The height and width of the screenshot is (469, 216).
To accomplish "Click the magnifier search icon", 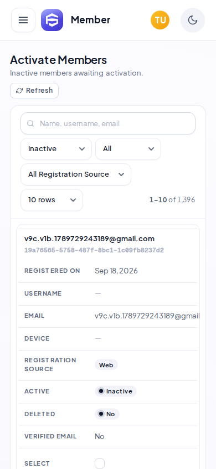I will (x=30, y=123).
